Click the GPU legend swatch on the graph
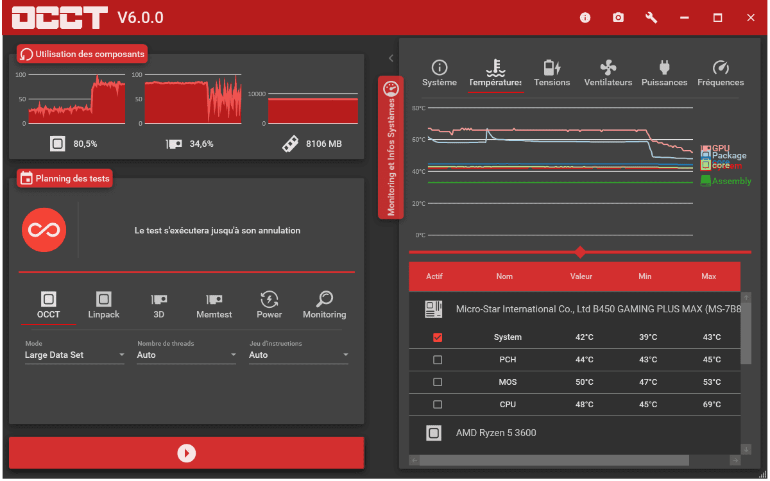The width and height of the screenshot is (770, 481). tap(706, 148)
